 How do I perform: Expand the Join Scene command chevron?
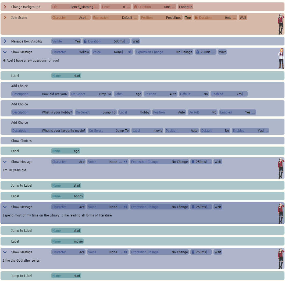point(5,18)
